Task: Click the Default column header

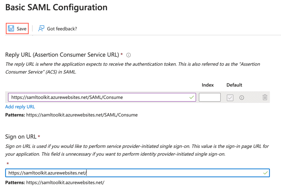Action: coord(234,85)
